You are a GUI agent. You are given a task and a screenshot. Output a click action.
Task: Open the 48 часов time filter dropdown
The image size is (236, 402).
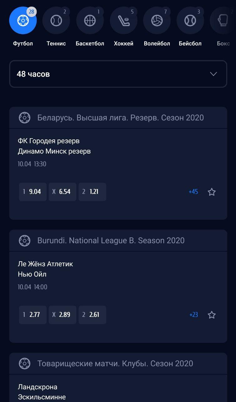pyautogui.click(x=118, y=74)
